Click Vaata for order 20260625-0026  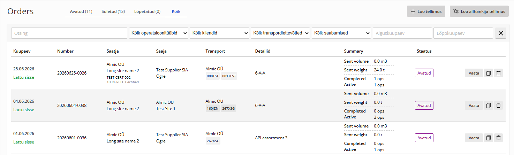tap(474, 73)
